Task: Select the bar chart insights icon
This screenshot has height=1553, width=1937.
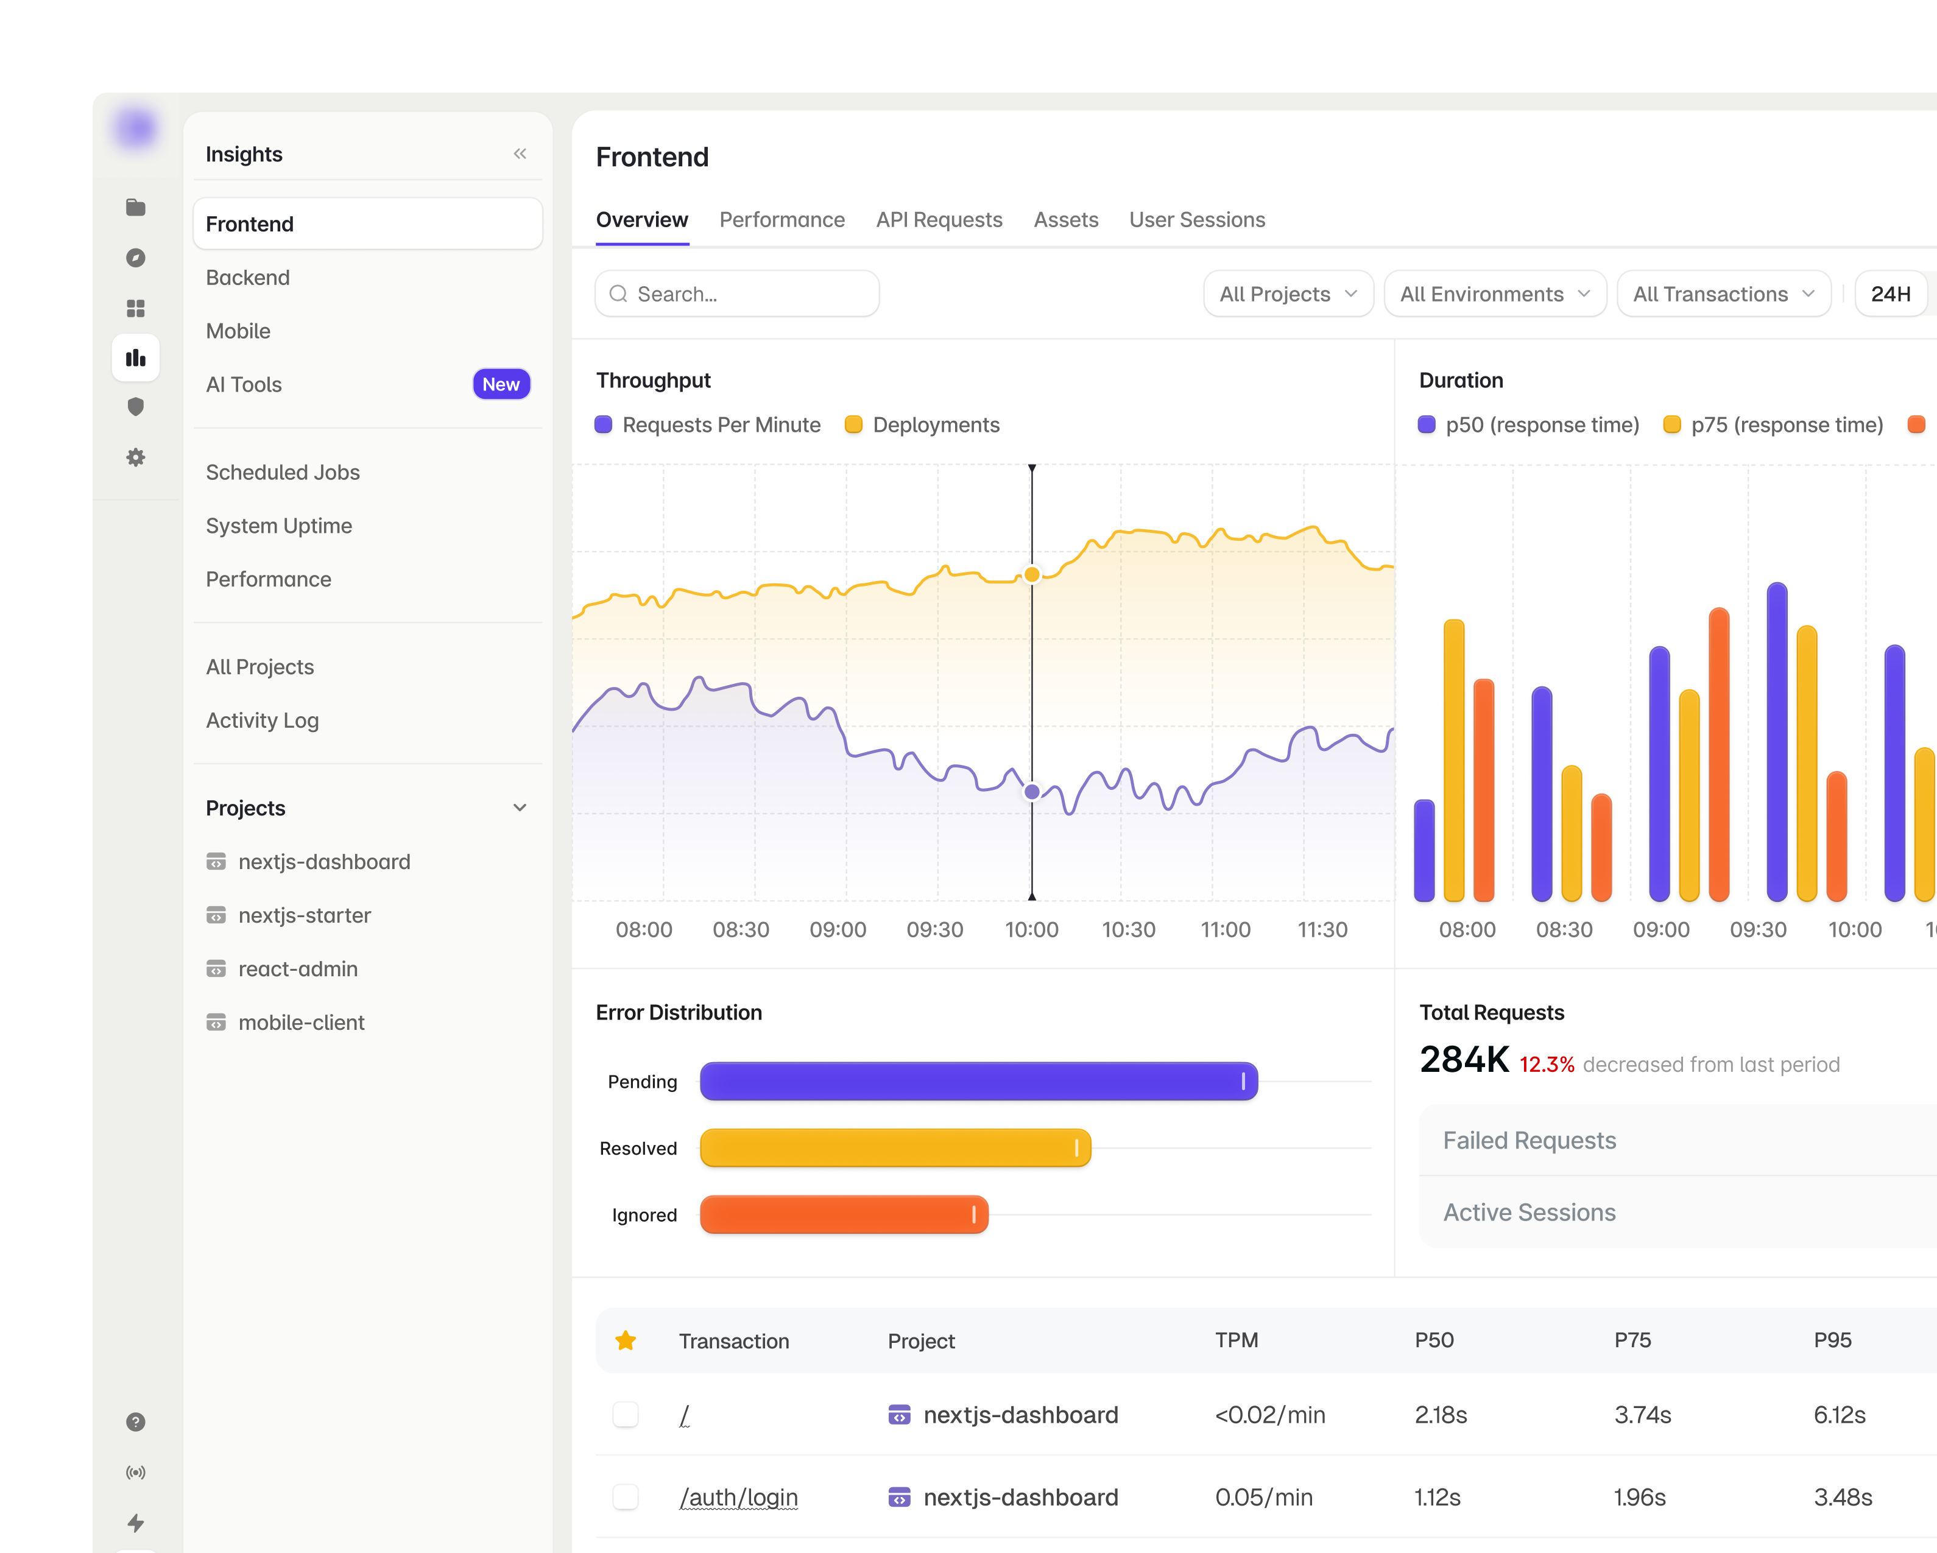Action: [136, 358]
